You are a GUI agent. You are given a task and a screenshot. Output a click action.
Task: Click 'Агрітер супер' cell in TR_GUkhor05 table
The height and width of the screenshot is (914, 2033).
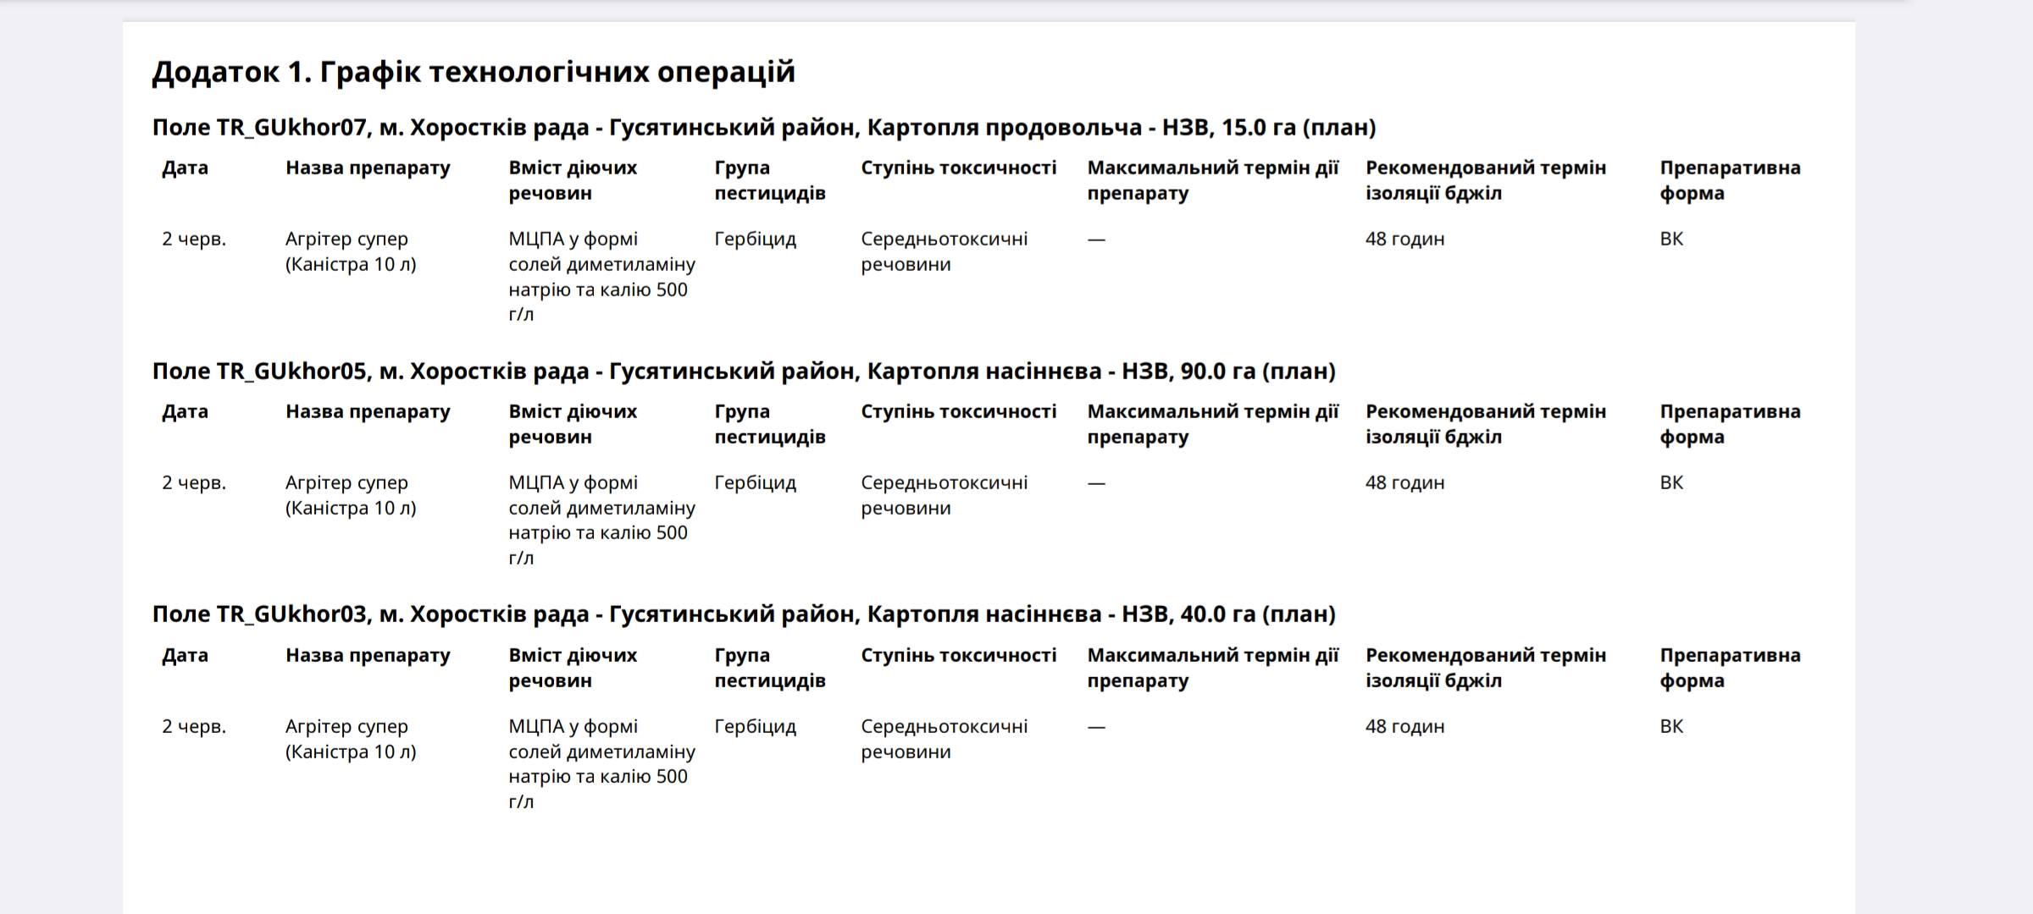click(x=350, y=495)
